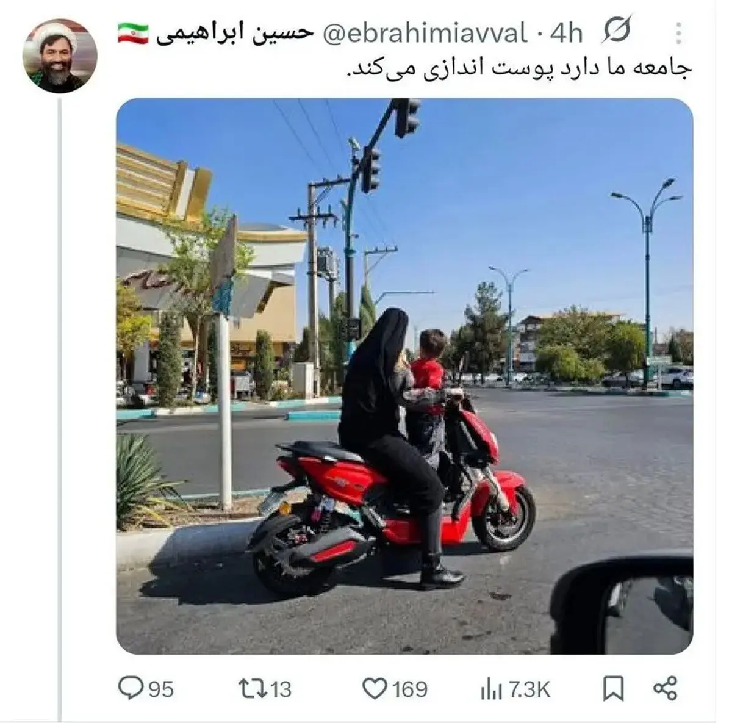Click the reply speech bubble icon
Image resolution: width=732 pixels, height=723 pixels.
(130, 689)
